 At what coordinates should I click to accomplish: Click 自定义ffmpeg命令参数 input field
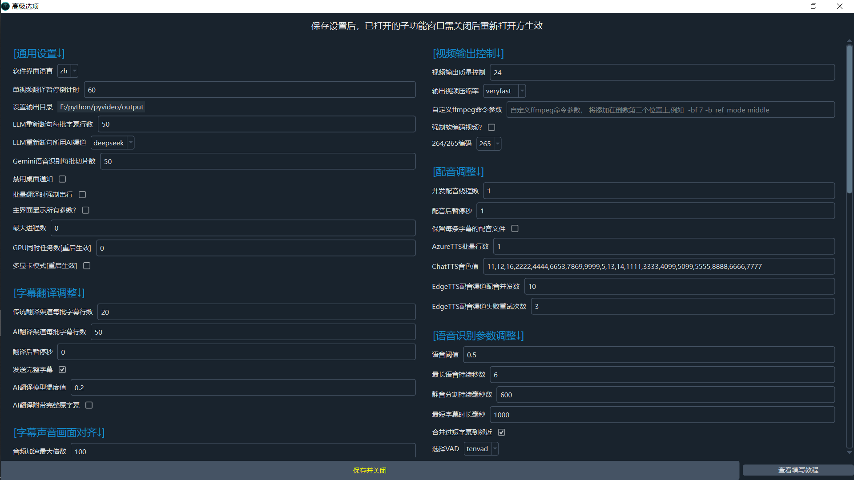coord(670,110)
